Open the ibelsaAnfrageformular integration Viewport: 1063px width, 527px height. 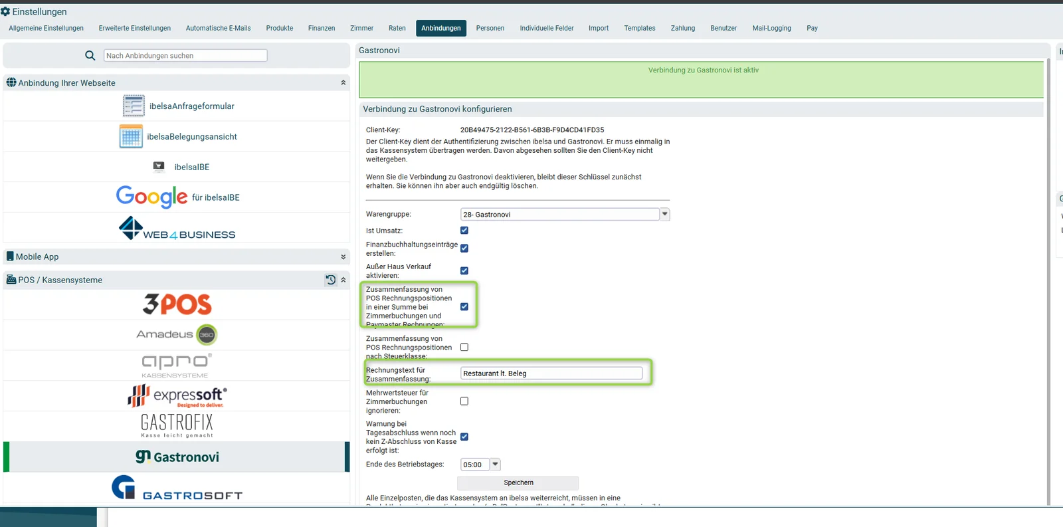177,106
